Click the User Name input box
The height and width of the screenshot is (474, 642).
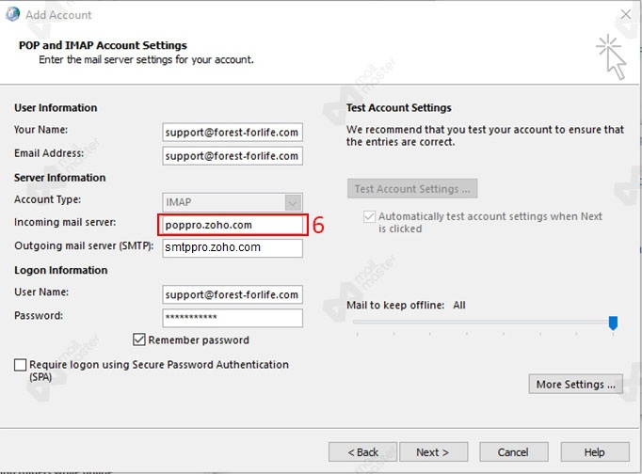pos(232,294)
